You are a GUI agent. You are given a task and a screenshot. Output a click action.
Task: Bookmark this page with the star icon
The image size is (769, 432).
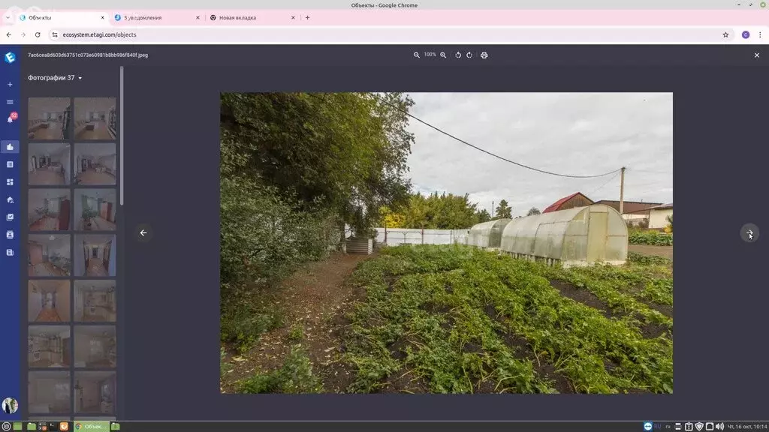click(x=725, y=34)
